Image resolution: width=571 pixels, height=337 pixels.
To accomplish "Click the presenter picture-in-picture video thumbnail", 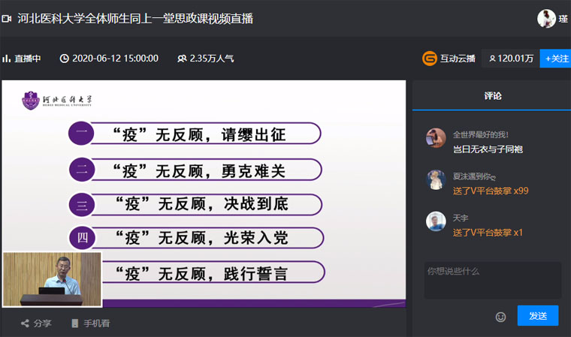I will [x=52, y=279].
